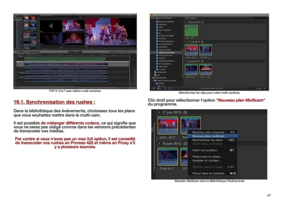Click small 'Fred A-2' thumbnail in upper library

191,70
